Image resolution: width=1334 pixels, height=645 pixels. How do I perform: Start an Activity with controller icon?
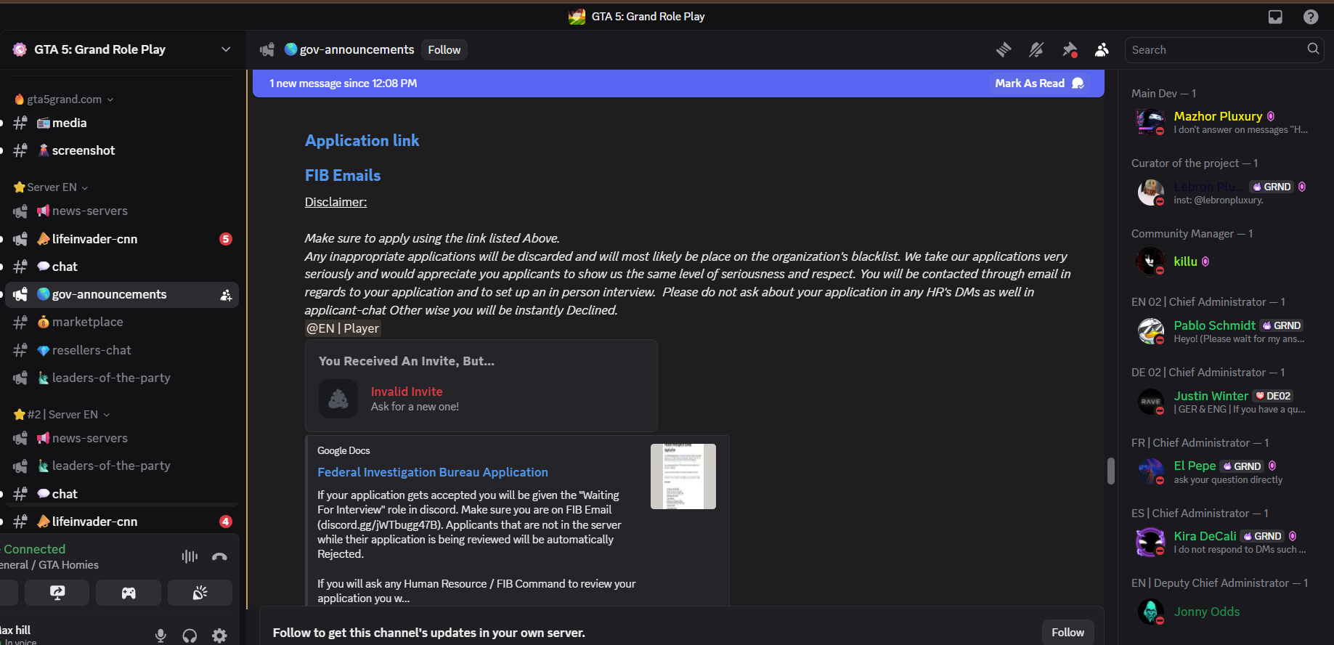(129, 593)
